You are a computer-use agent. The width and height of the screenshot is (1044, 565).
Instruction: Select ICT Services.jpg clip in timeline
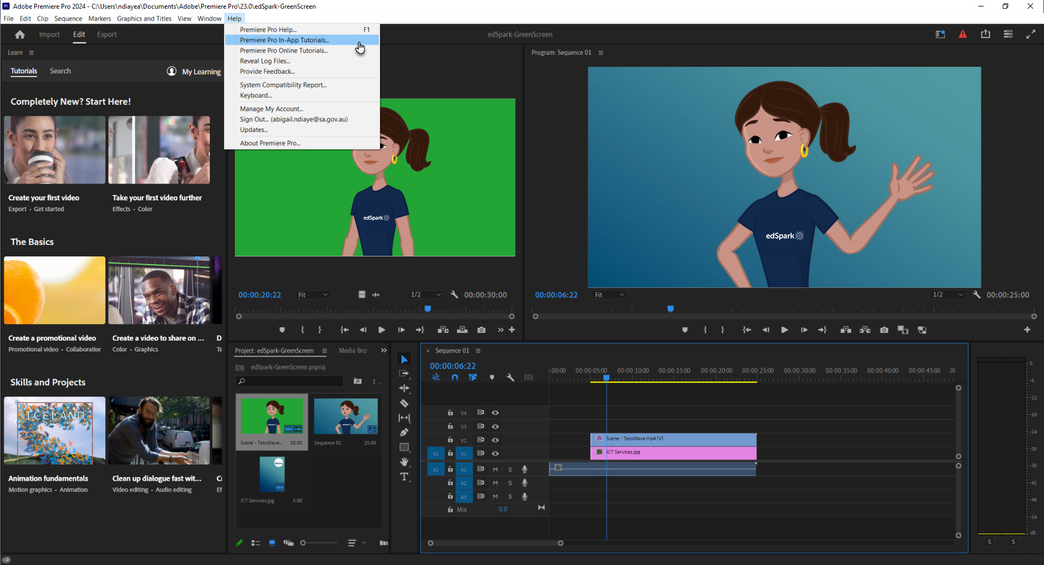pyautogui.click(x=673, y=452)
